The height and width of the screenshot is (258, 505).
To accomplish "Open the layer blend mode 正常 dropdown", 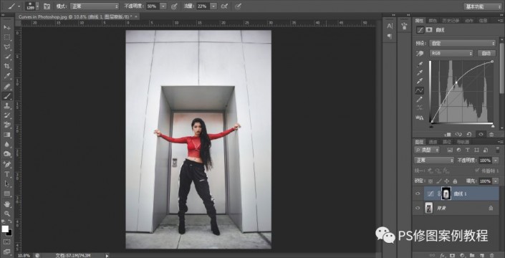I will (x=433, y=160).
